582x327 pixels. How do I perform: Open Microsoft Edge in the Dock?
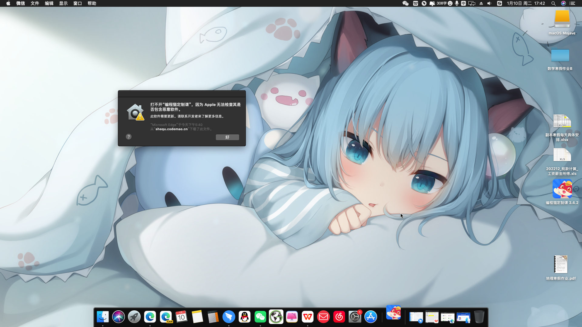tap(150, 317)
